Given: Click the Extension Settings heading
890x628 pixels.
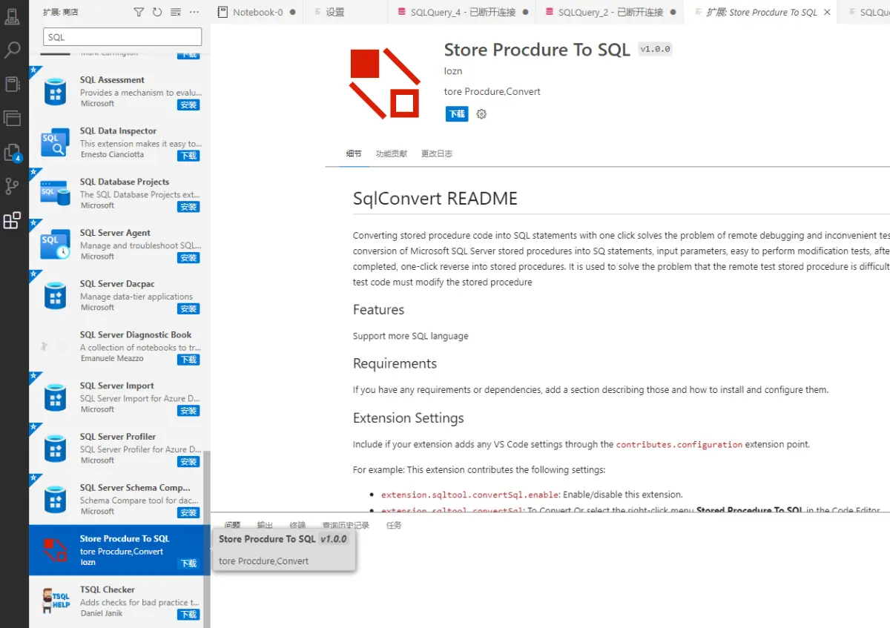Looking at the screenshot, I should (409, 418).
